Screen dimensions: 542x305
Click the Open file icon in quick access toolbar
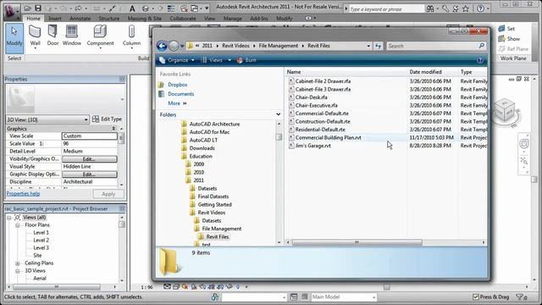tap(28, 8)
